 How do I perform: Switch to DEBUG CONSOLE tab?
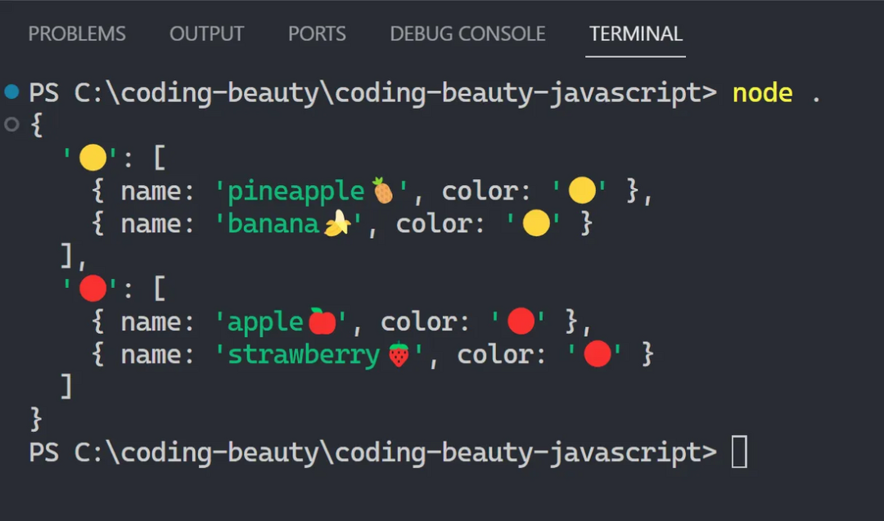click(x=467, y=34)
